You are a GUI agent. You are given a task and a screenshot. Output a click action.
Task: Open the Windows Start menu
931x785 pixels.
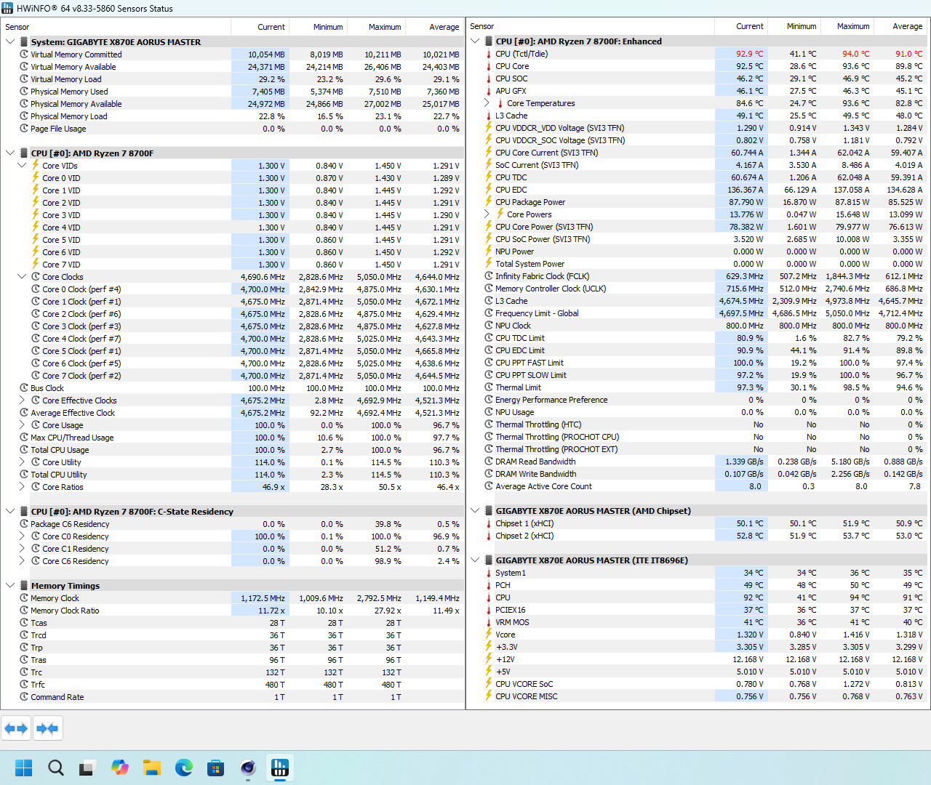coord(24,768)
